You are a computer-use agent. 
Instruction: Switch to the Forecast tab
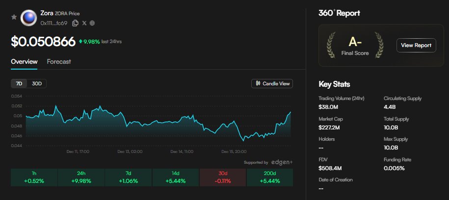pyautogui.click(x=59, y=61)
